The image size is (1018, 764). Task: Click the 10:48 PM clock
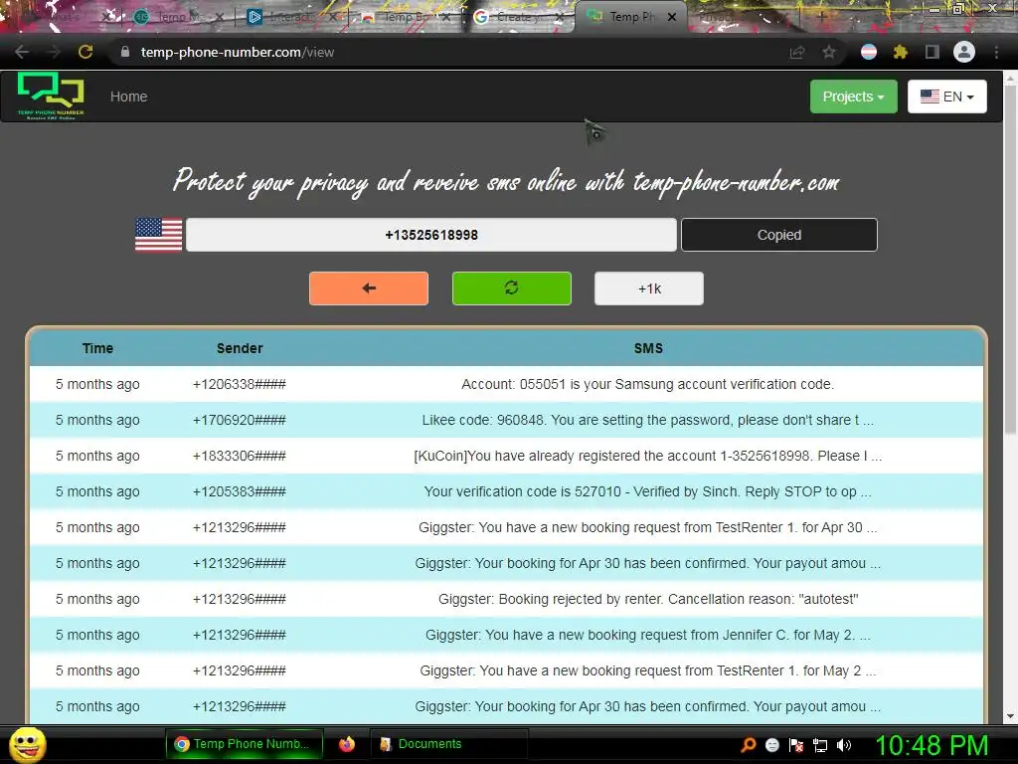932,745
